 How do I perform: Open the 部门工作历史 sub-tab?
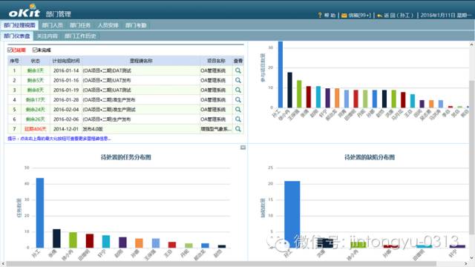[80, 36]
